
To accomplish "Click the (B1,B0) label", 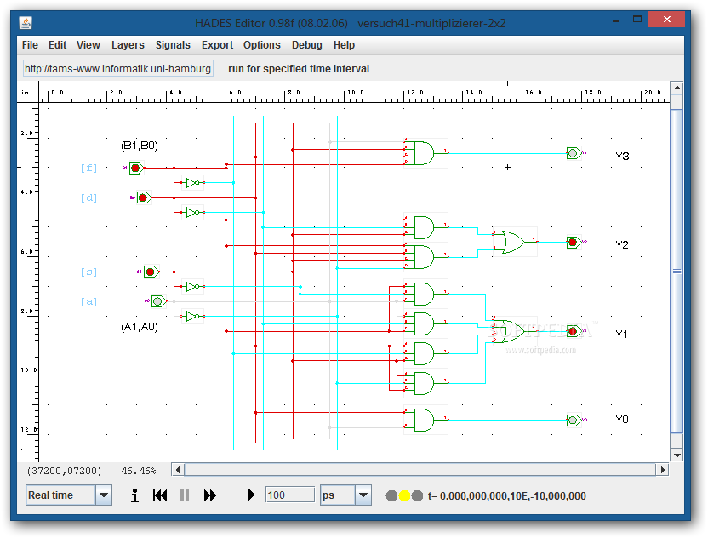I will pos(140,146).
